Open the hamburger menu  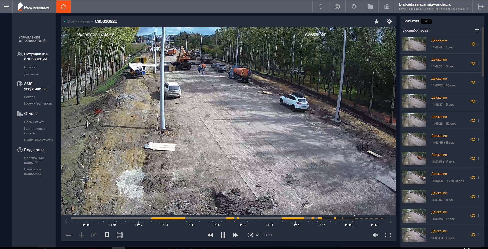(x=6, y=7)
